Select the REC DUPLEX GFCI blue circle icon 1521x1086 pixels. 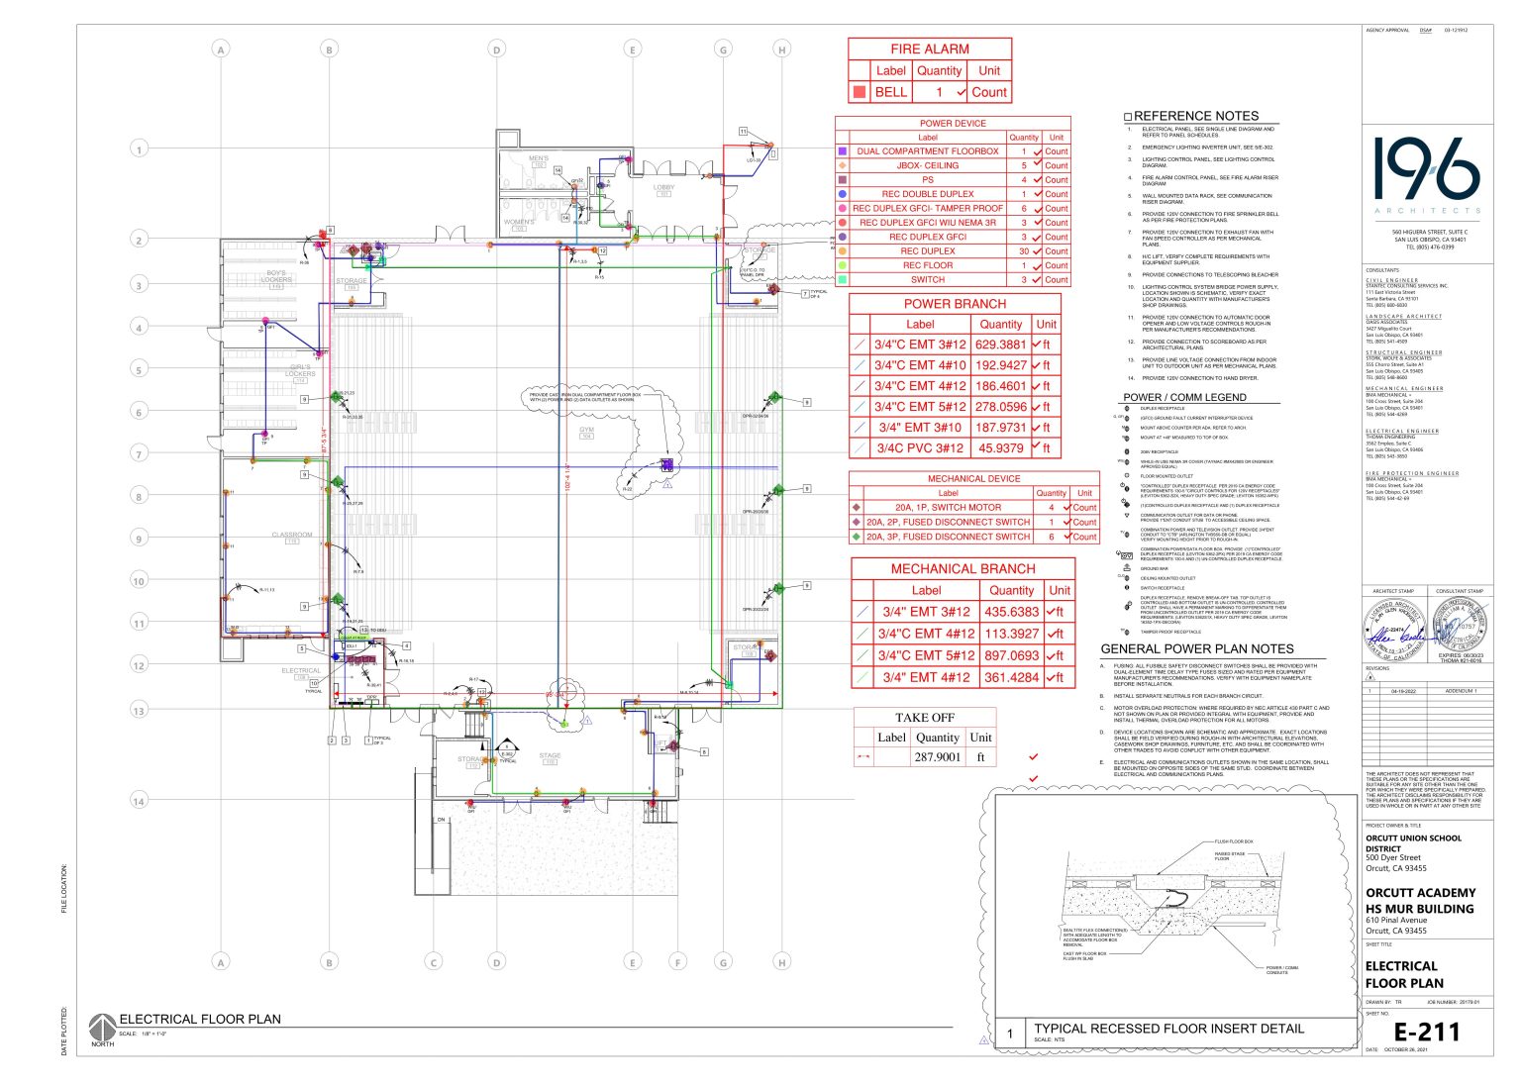(844, 238)
